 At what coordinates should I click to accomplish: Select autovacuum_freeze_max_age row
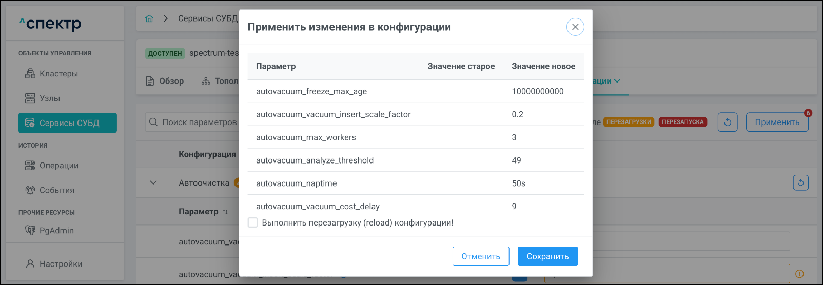416,91
